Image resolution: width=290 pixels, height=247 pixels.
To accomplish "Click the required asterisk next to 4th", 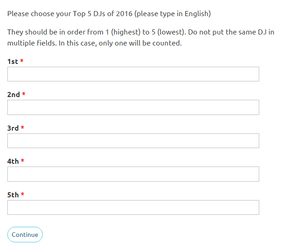I will 23,161.
